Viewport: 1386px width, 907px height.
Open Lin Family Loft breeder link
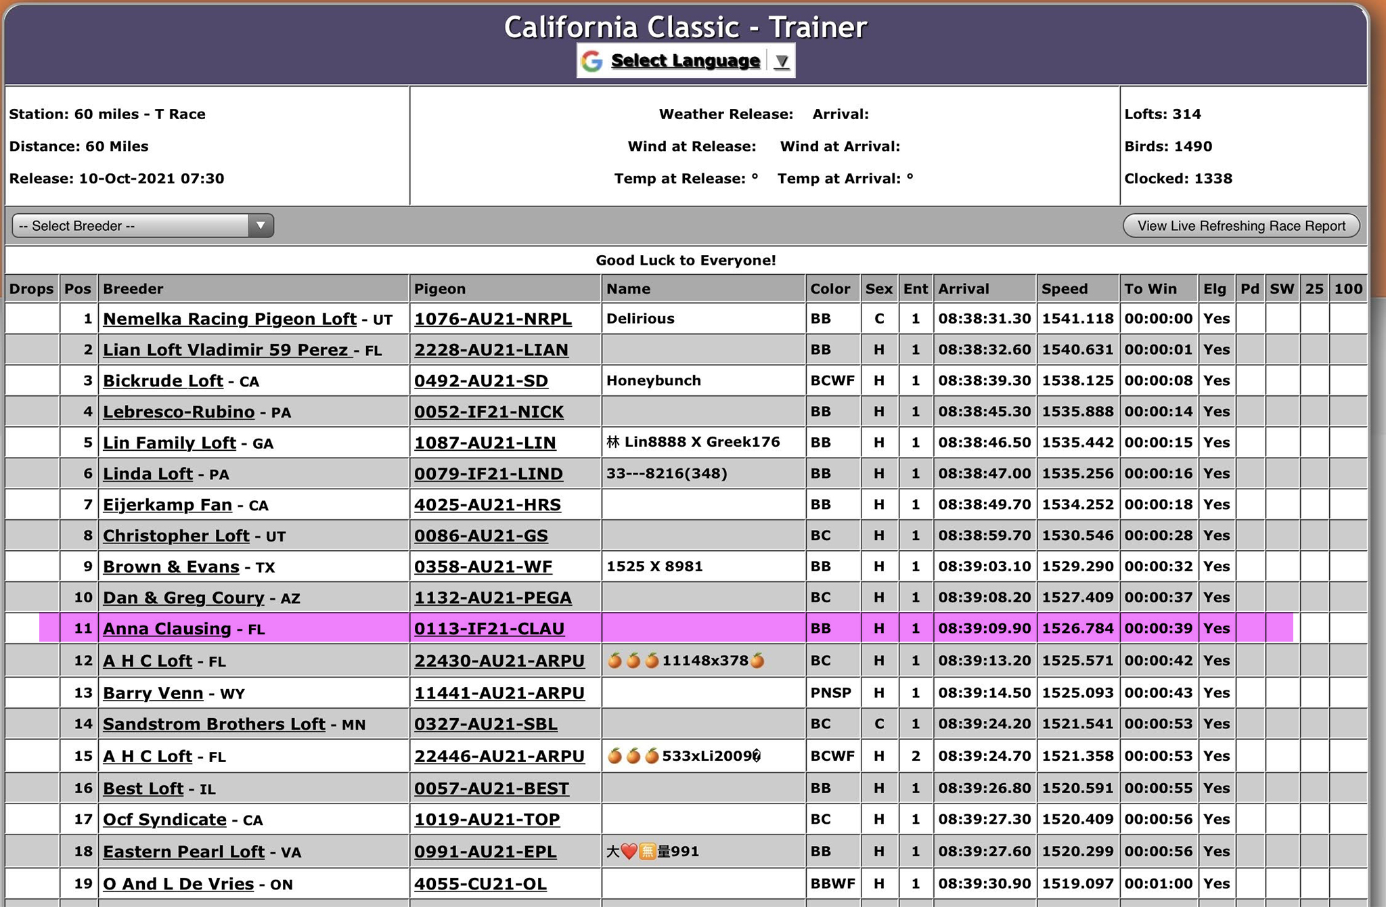[169, 443]
